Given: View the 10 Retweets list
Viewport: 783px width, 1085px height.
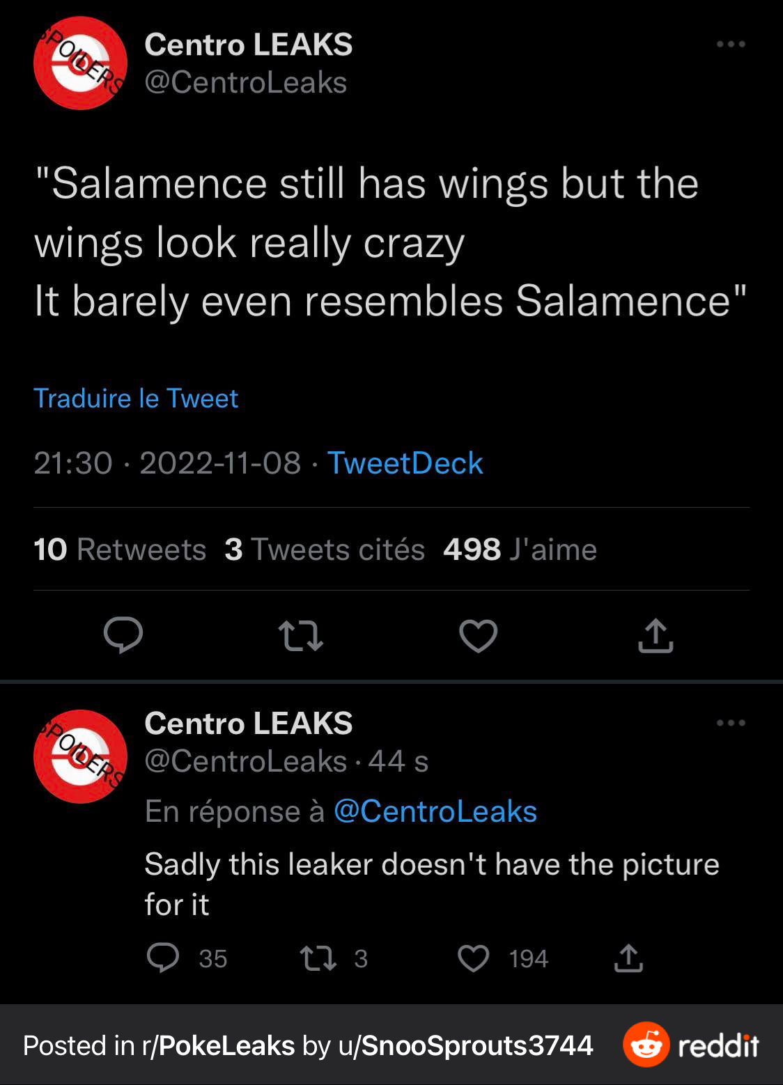Looking at the screenshot, I should click(120, 549).
